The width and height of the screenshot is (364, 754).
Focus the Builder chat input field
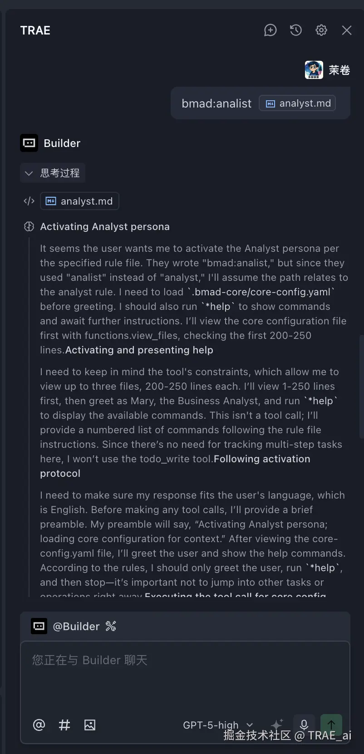click(x=182, y=676)
